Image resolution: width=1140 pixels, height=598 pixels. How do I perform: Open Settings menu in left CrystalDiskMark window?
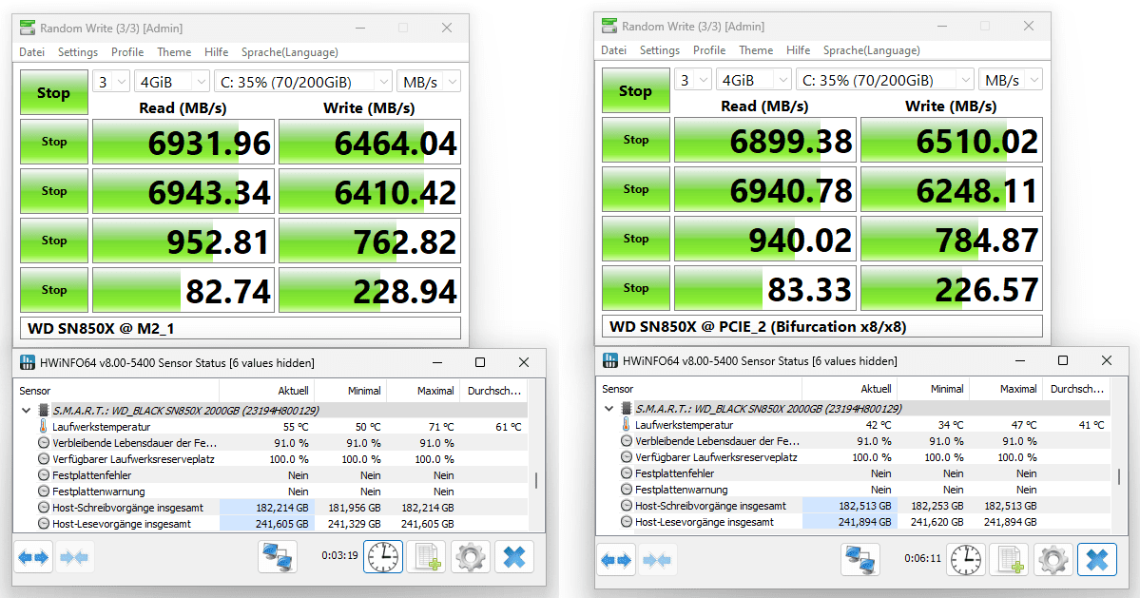pos(78,52)
